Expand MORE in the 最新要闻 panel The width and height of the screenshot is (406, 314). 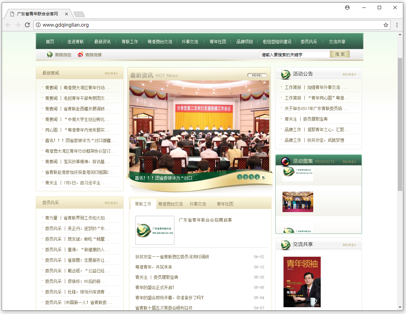[111, 73]
